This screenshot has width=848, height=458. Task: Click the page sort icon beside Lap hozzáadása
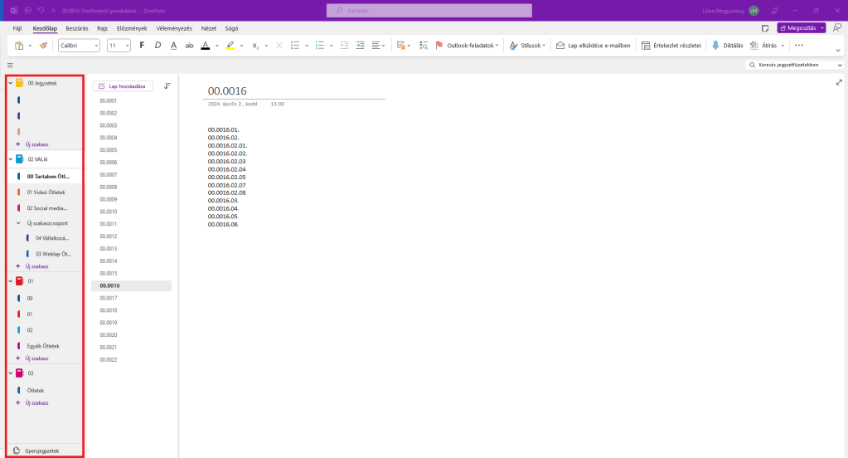pyautogui.click(x=167, y=85)
